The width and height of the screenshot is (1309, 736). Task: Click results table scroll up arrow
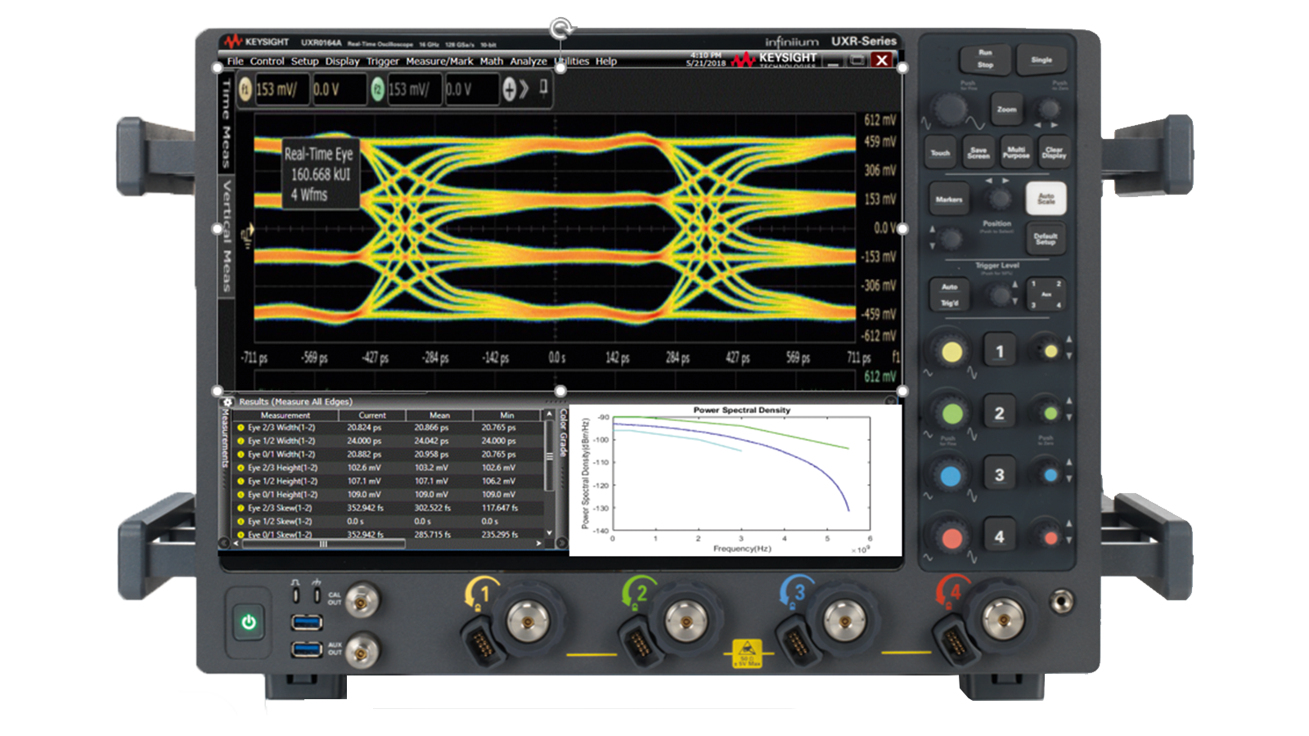[549, 415]
